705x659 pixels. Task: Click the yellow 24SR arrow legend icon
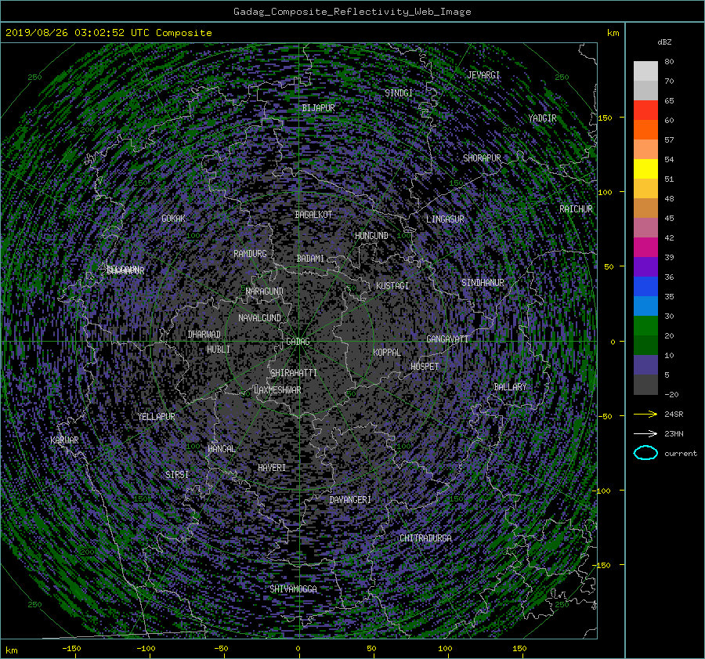(645, 415)
